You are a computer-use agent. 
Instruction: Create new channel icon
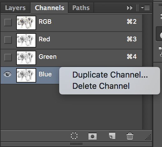tap(112, 136)
